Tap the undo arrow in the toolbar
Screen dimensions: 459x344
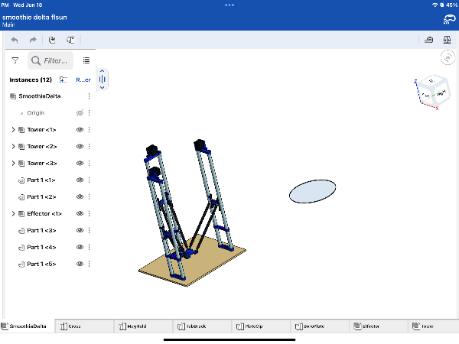[15, 41]
